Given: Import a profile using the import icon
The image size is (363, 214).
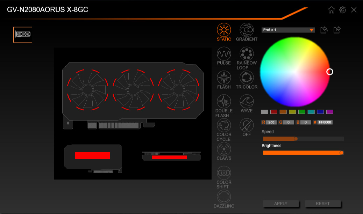Looking at the screenshot, I should click(x=324, y=30).
